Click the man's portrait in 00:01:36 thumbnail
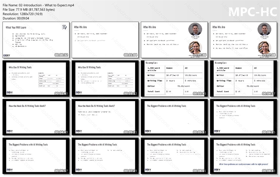 (195, 29)
